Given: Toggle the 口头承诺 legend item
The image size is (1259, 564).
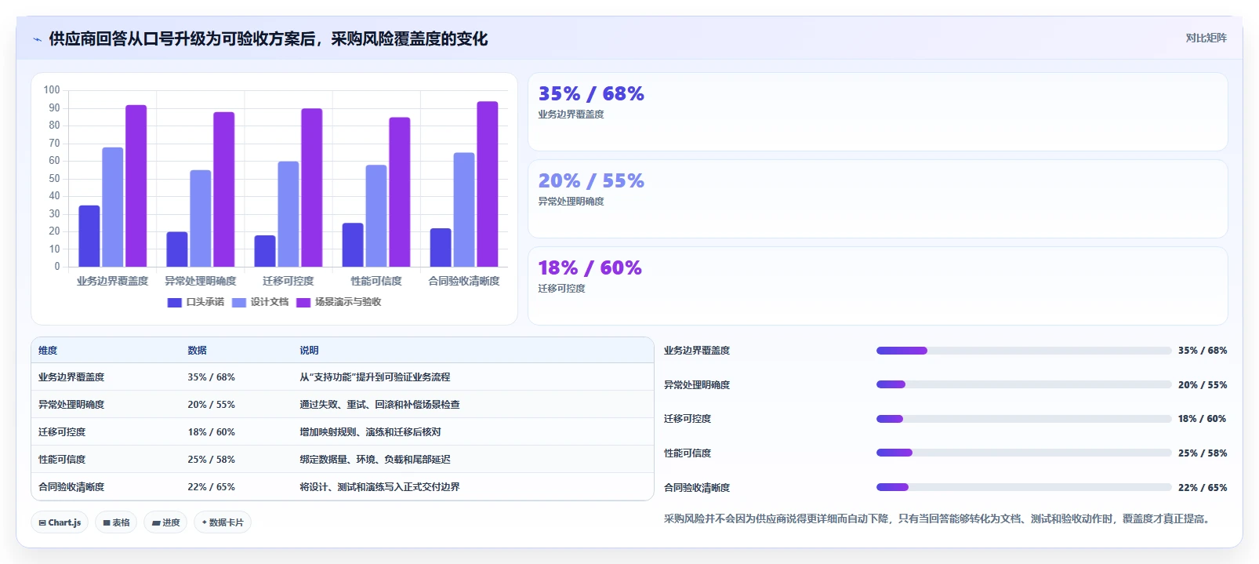Looking at the screenshot, I should click(x=196, y=302).
